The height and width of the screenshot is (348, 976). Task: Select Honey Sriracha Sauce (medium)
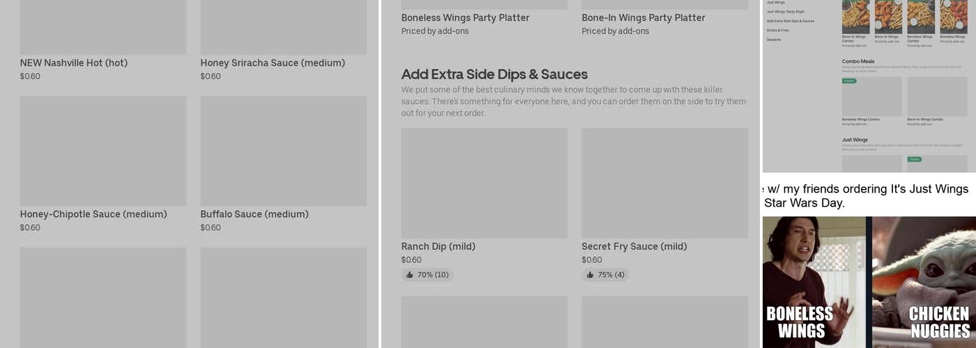point(273,63)
